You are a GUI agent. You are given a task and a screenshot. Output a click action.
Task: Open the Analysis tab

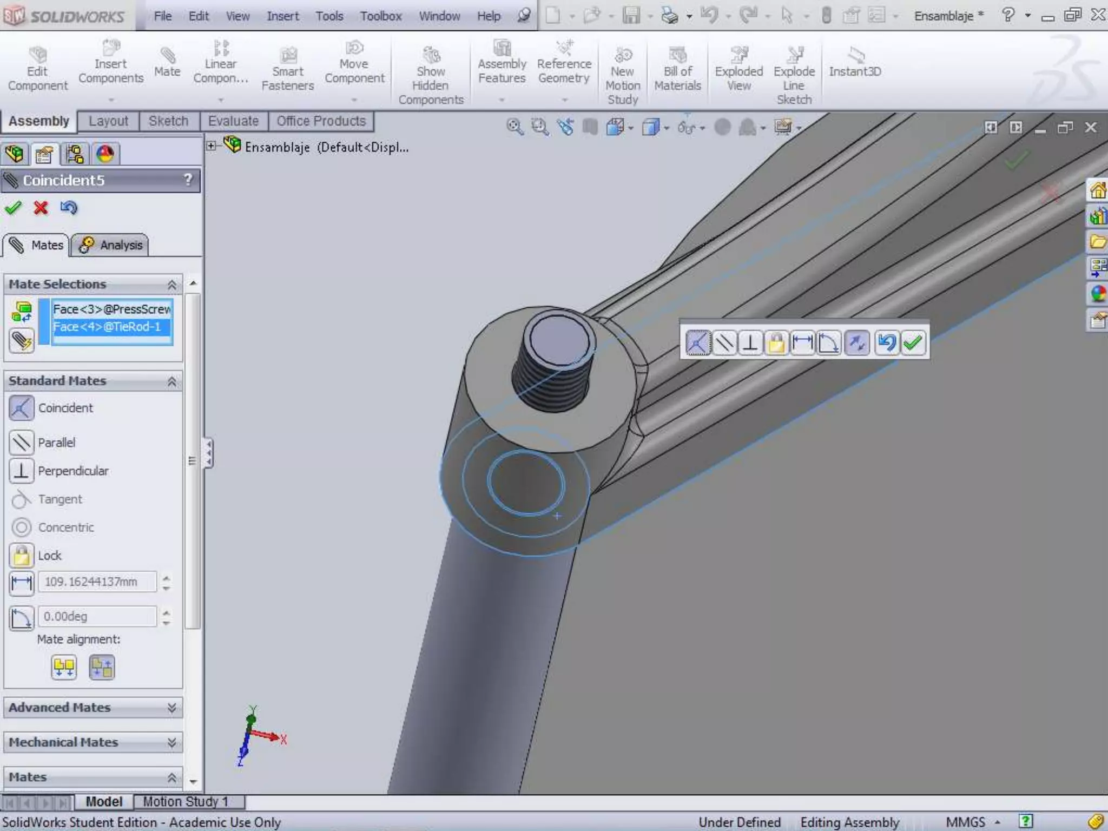[111, 245]
